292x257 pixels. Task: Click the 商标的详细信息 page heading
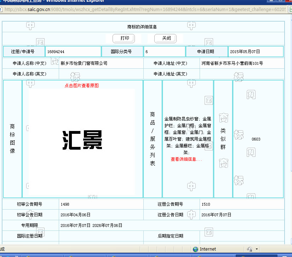pyautogui.click(x=142, y=27)
